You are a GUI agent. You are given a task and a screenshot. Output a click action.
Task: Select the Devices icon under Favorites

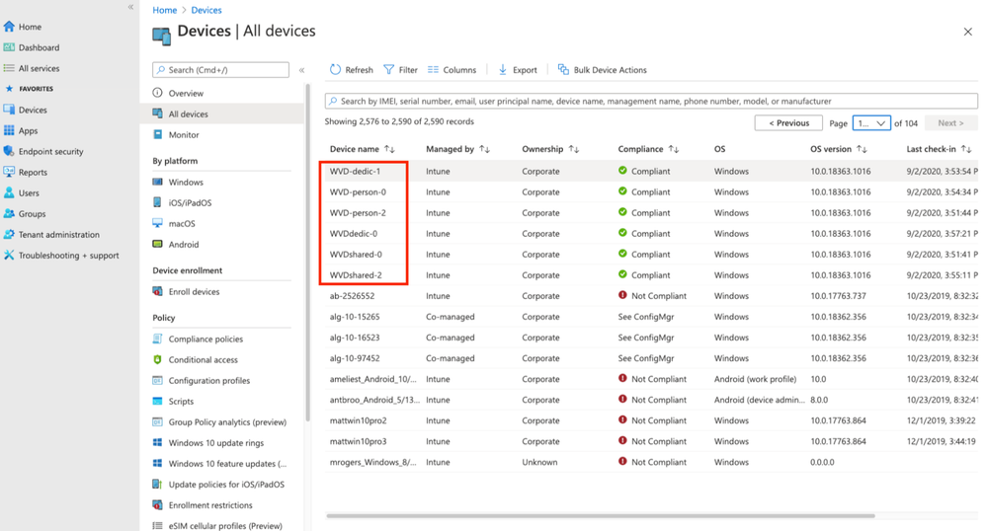pos(9,110)
